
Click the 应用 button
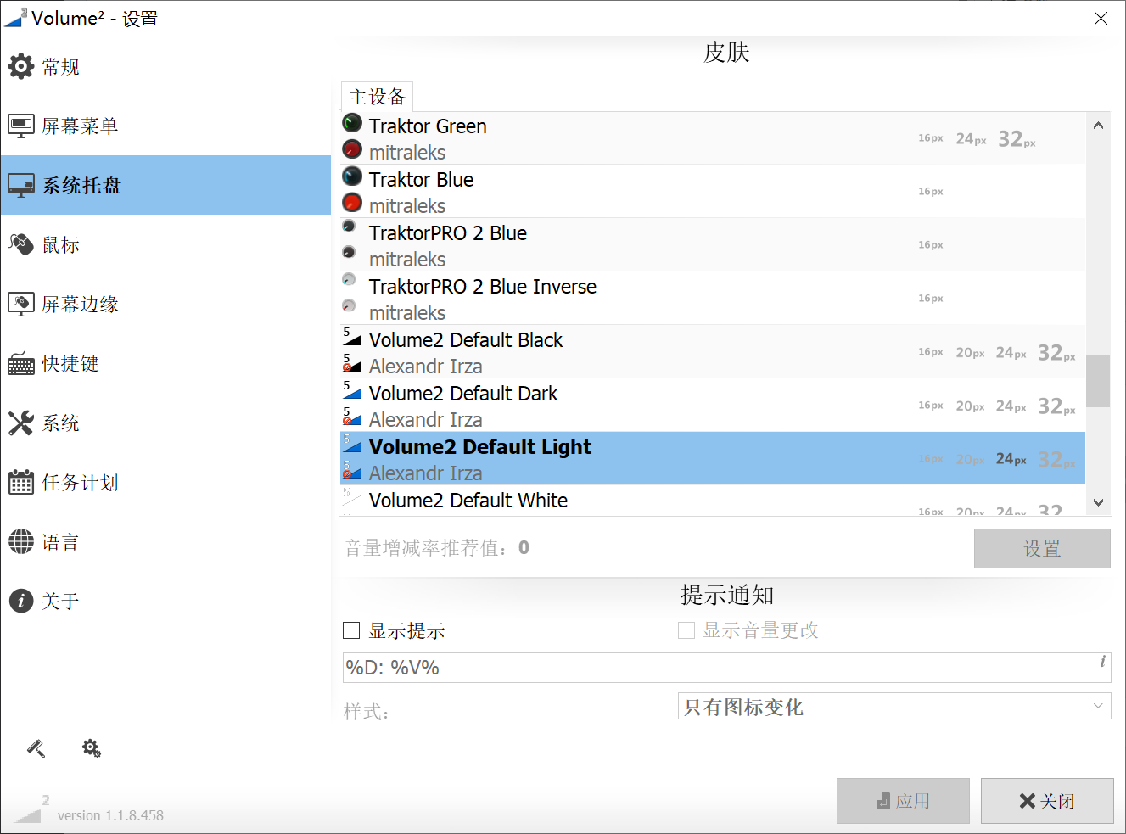(903, 801)
